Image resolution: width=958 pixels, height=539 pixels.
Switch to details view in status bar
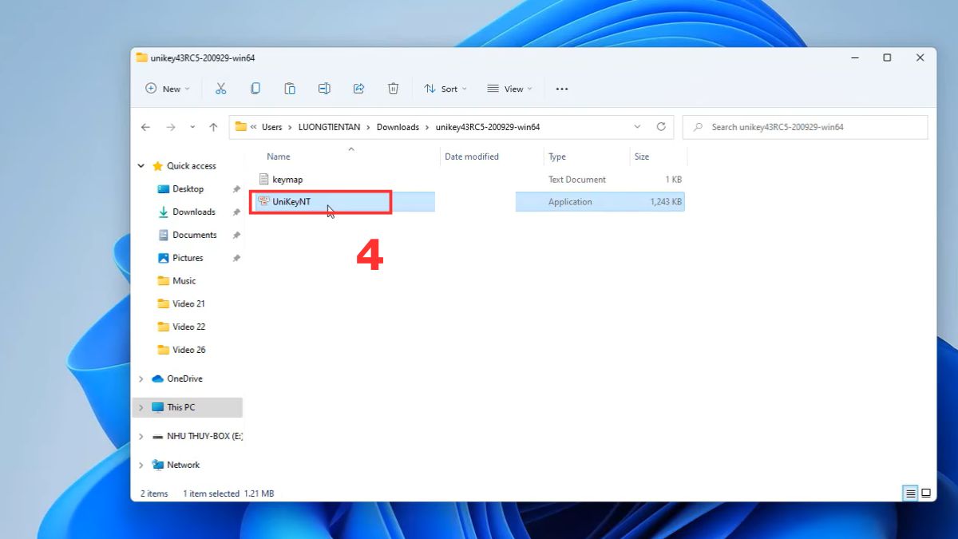pos(911,493)
